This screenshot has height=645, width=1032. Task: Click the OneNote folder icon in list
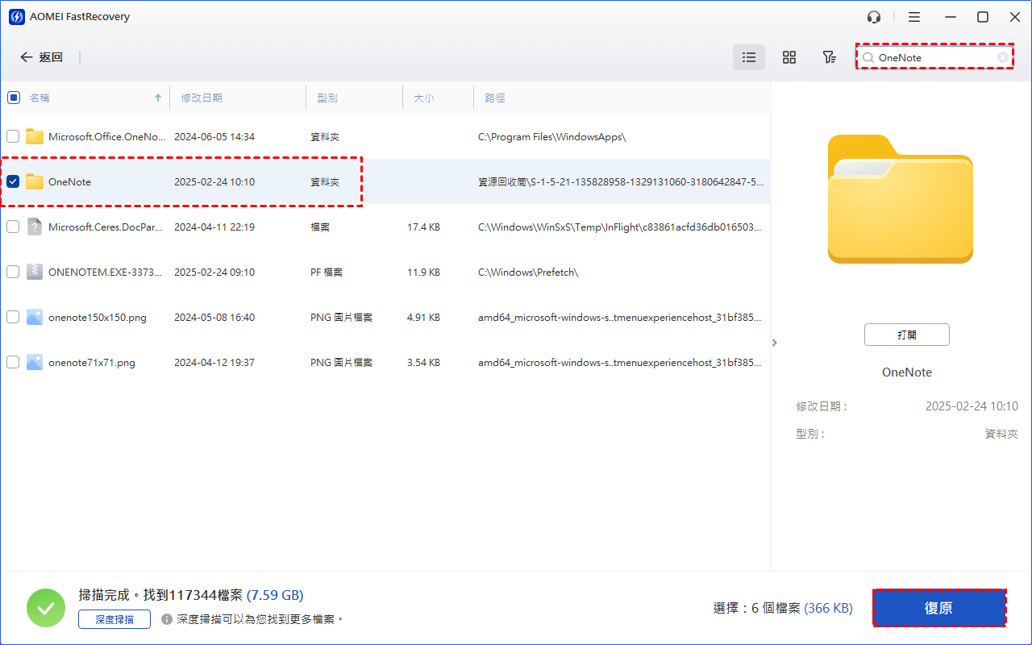(34, 181)
